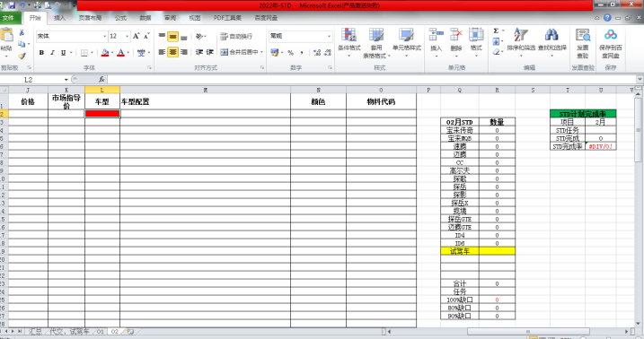Expand the font color dropdown arrow
The width and height of the screenshot is (644, 339).
128,53
